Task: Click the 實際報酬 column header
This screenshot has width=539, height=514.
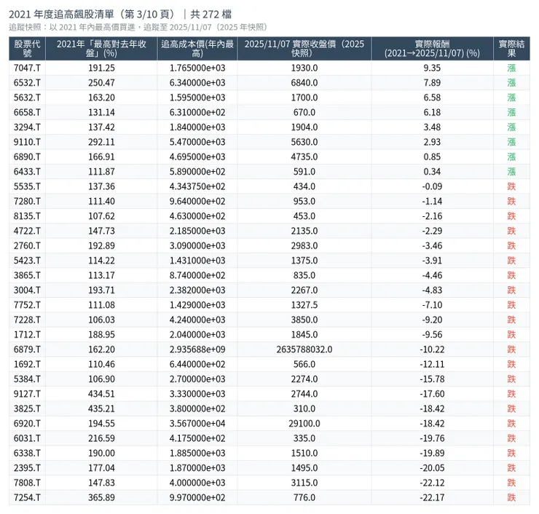Action: (x=432, y=49)
